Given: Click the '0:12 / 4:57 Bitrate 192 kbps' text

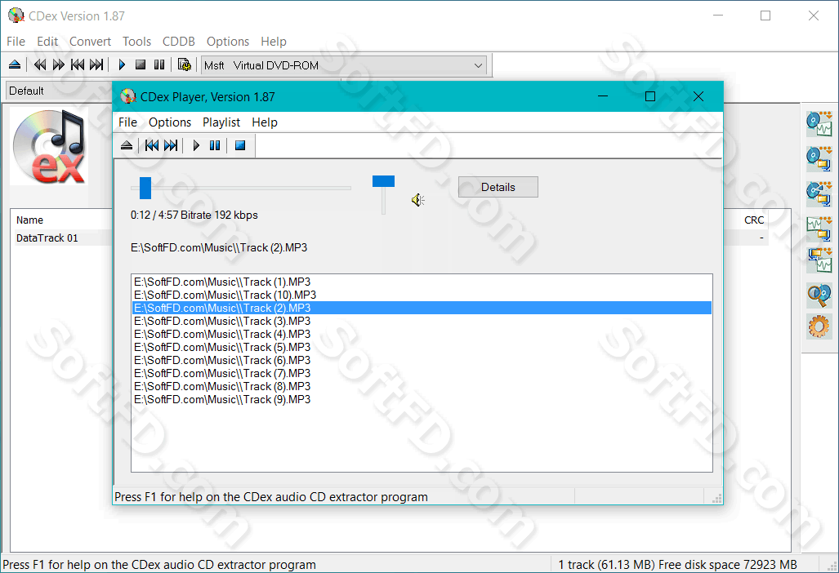Looking at the screenshot, I should point(194,215).
